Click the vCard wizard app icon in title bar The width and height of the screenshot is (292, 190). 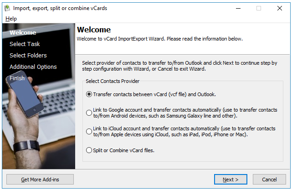pyautogui.click(x=7, y=8)
